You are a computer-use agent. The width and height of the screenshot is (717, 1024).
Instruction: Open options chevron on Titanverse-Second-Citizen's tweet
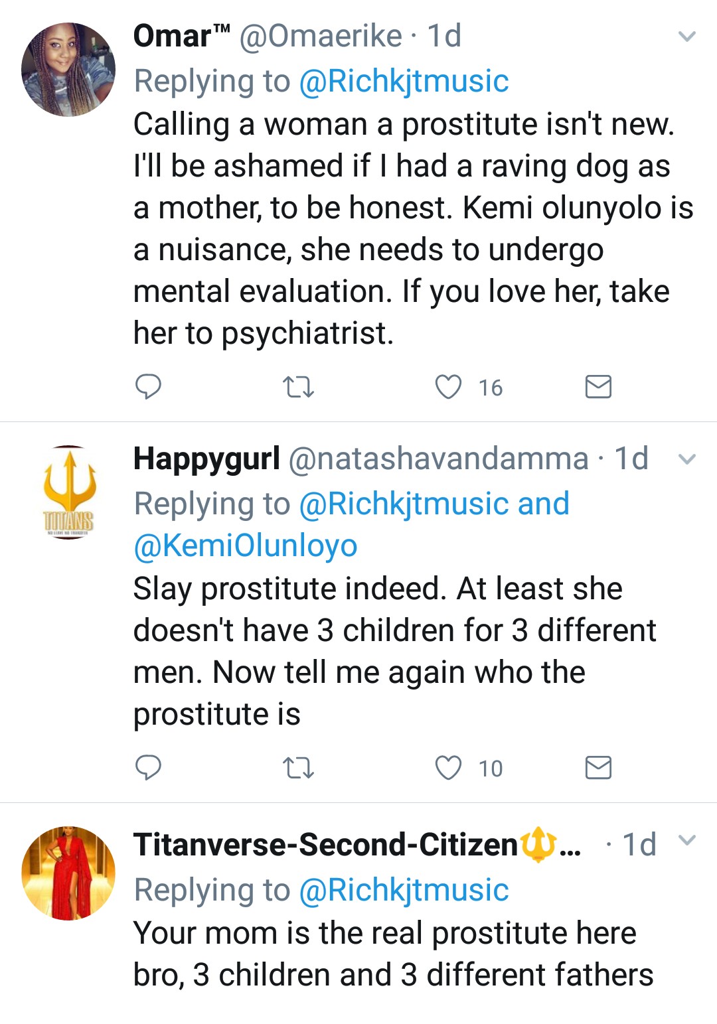[x=687, y=841]
